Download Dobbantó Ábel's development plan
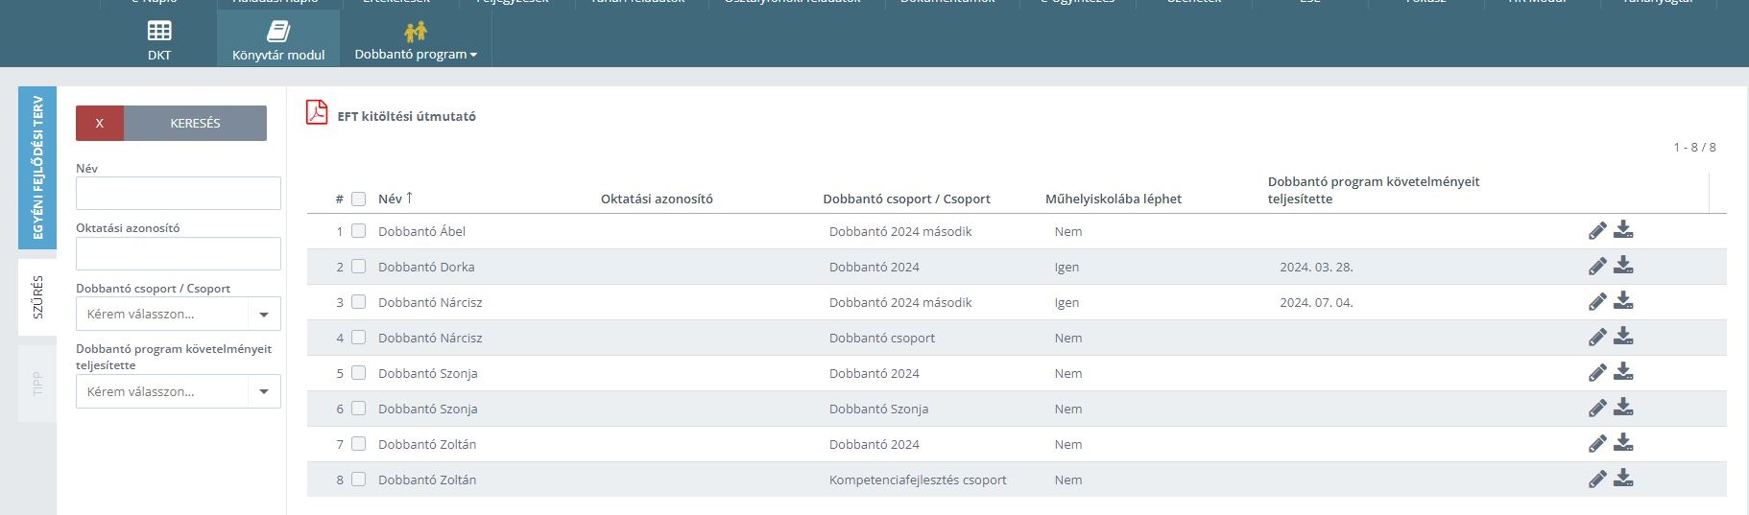This screenshot has height=515, width=1749. point(1623,229)
